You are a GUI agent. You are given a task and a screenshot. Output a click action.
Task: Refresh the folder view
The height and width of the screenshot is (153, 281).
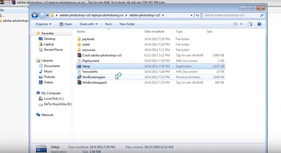click(198, 15)
